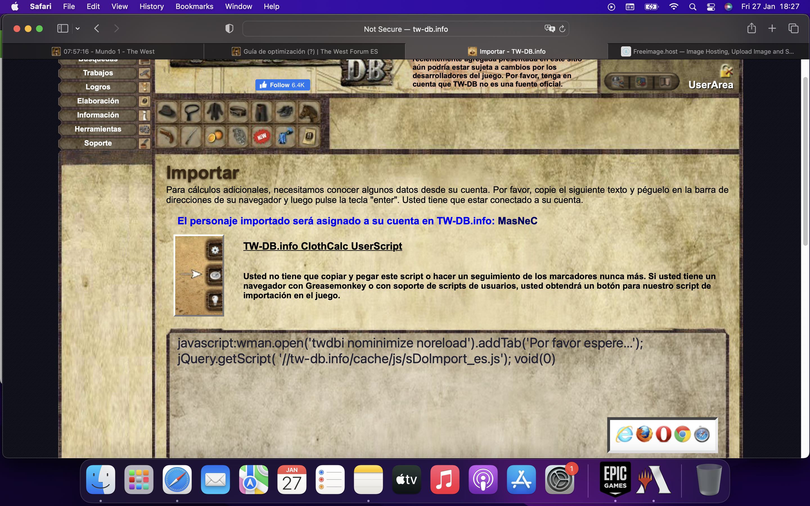Click the quill icon beside Soporte

[x=145, y=143]
